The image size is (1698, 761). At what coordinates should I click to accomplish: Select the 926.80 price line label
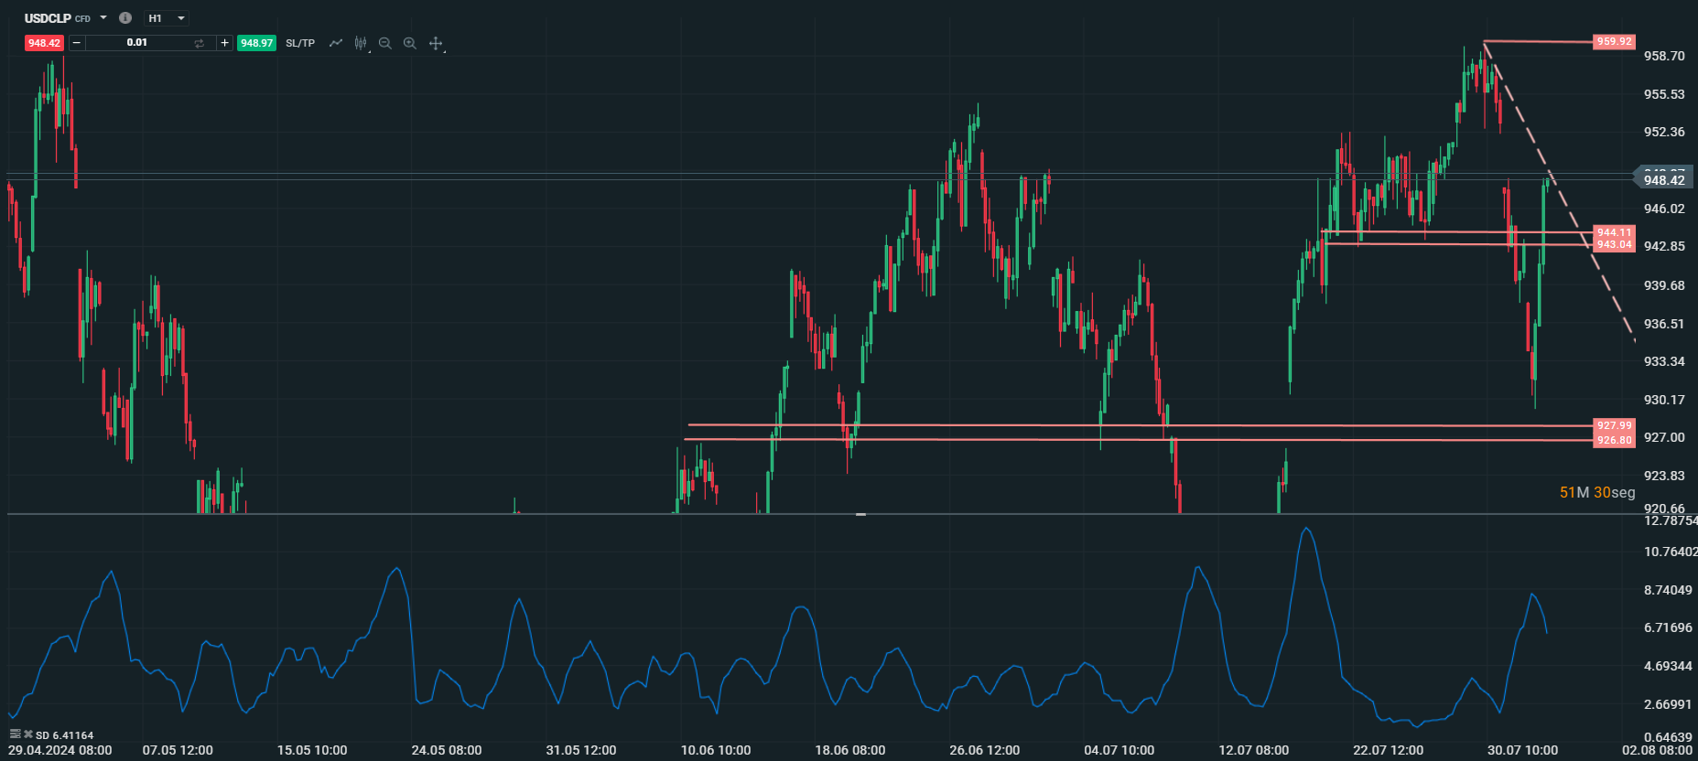[x=1614, y=440]
